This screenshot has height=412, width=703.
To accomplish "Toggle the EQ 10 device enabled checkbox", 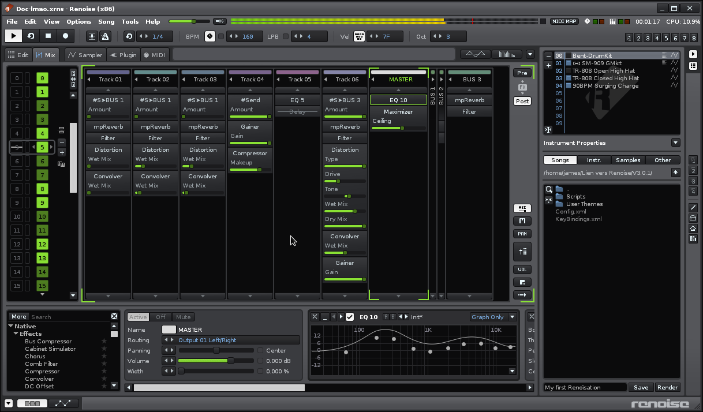I will point(350,317).
